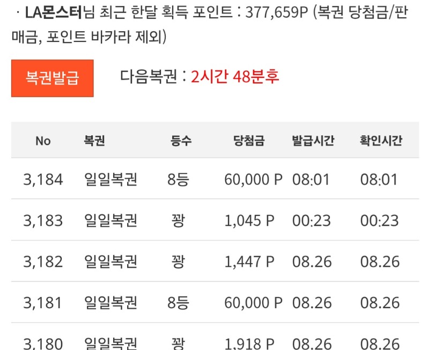The width and height of the screenshot is (429, 350).
Task: Click confirm date 08.26 in row 3,182
Action: [380, 262]
